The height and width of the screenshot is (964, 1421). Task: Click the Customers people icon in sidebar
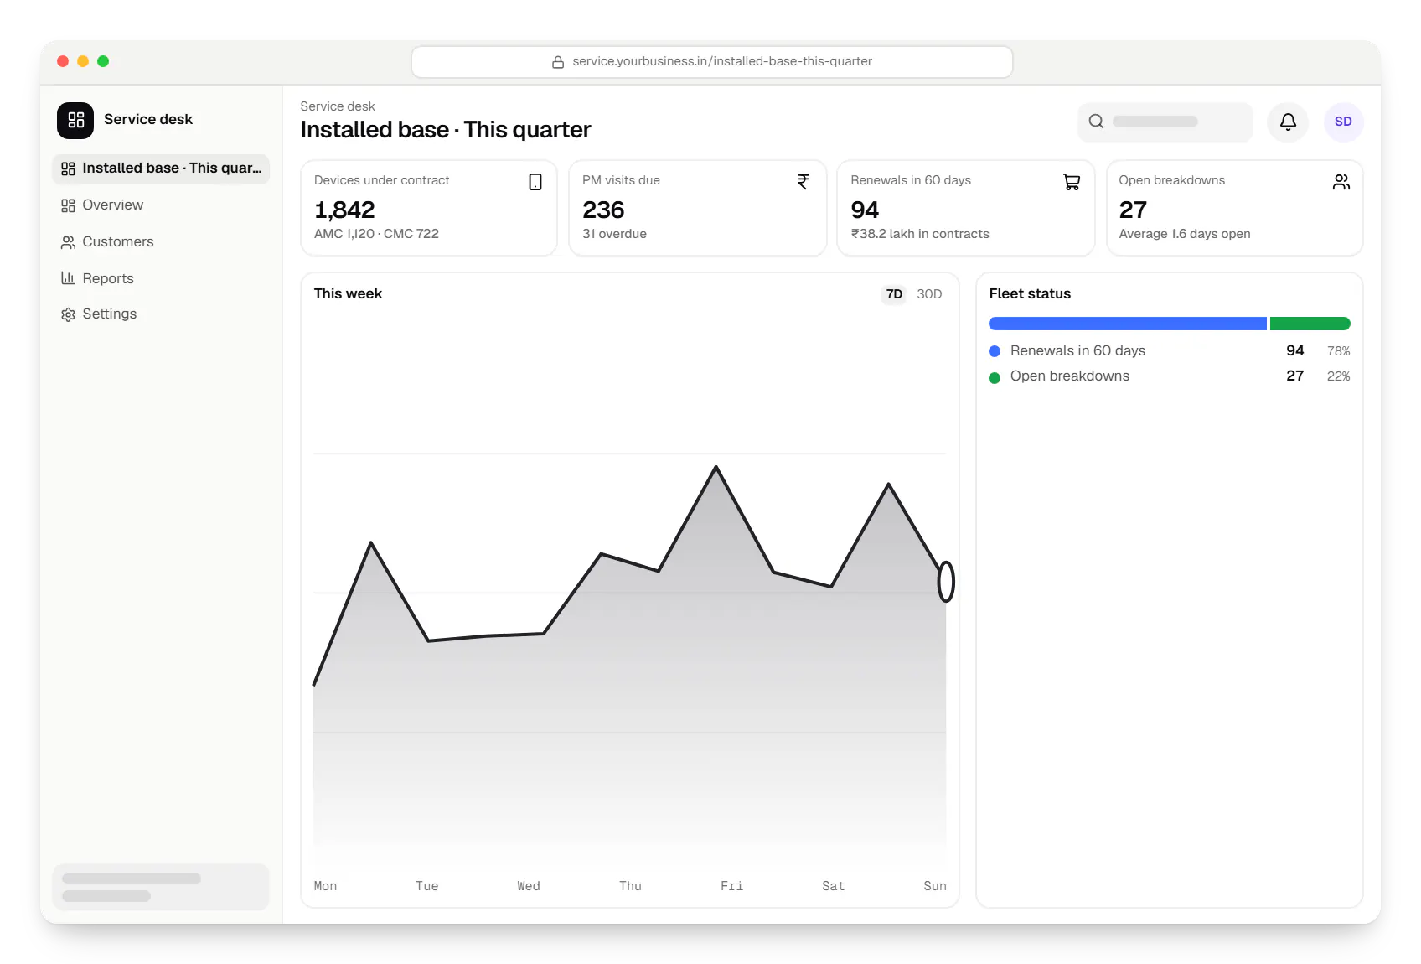(x=68, y=242)
